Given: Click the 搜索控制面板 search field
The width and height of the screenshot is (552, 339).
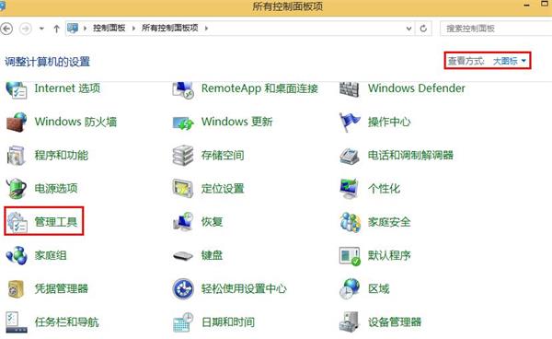Looking at the screenshot, I should pyautogui.click(x=497, y=29).
